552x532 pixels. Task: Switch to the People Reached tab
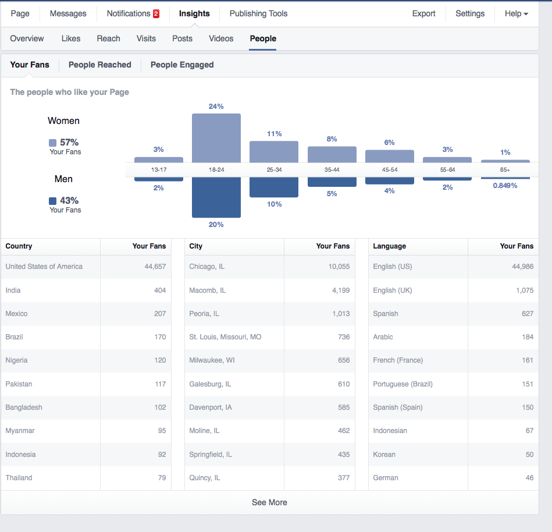(x=99, y=65)
